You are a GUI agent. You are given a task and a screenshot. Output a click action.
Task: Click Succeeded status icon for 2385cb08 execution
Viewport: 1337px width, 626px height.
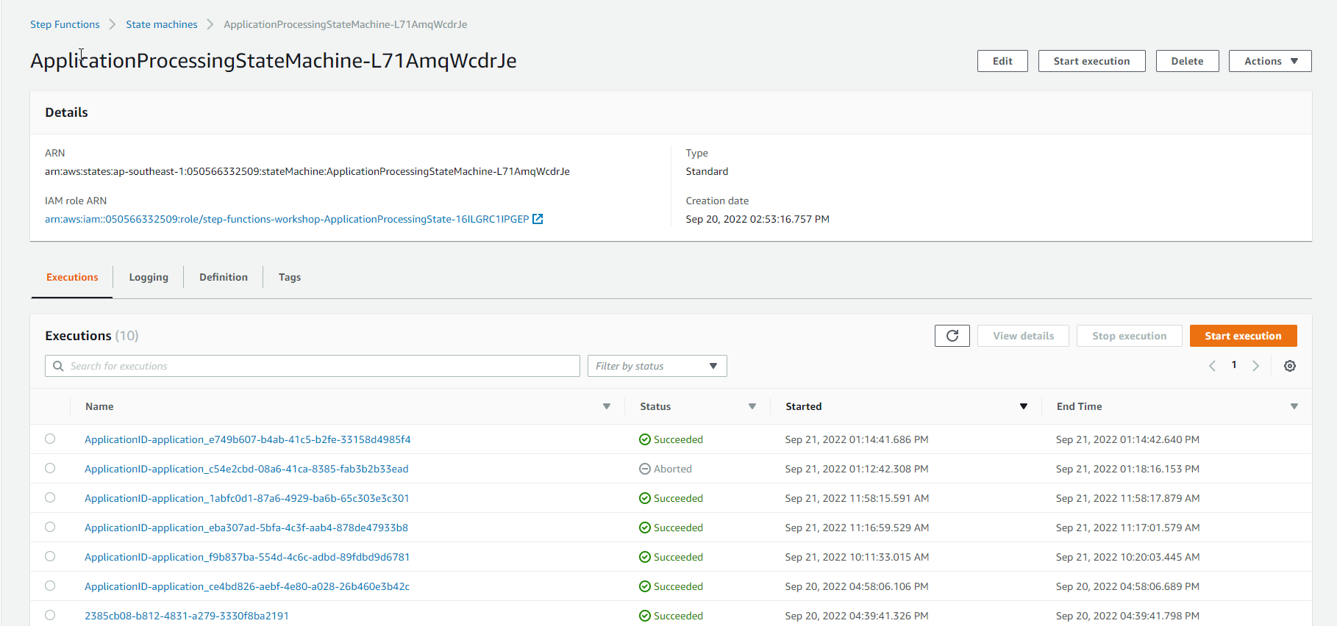645,616
